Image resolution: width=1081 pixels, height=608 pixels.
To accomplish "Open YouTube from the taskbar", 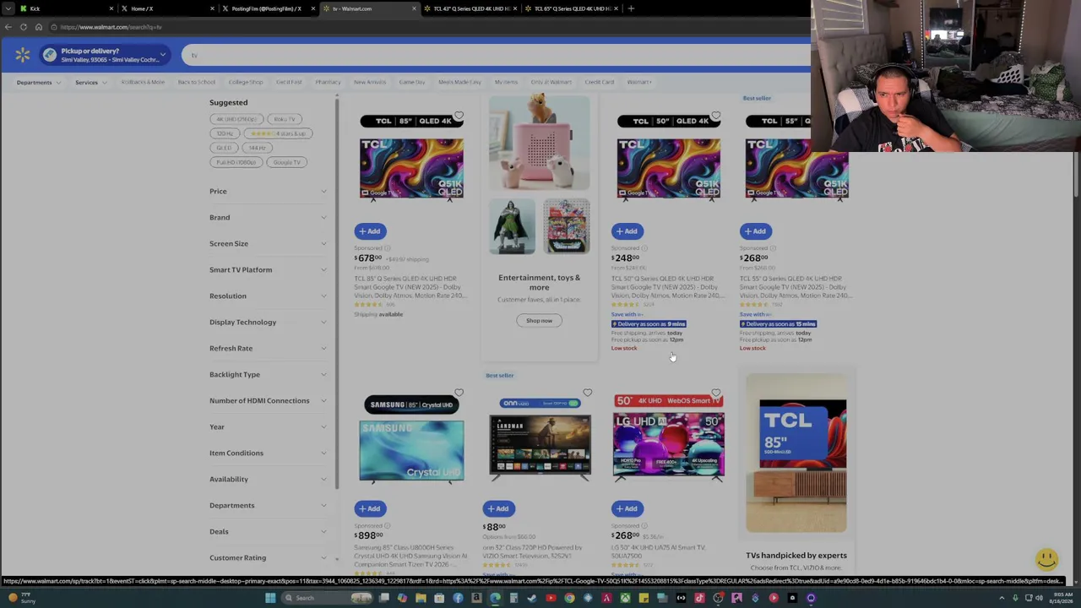I will 551,598.
